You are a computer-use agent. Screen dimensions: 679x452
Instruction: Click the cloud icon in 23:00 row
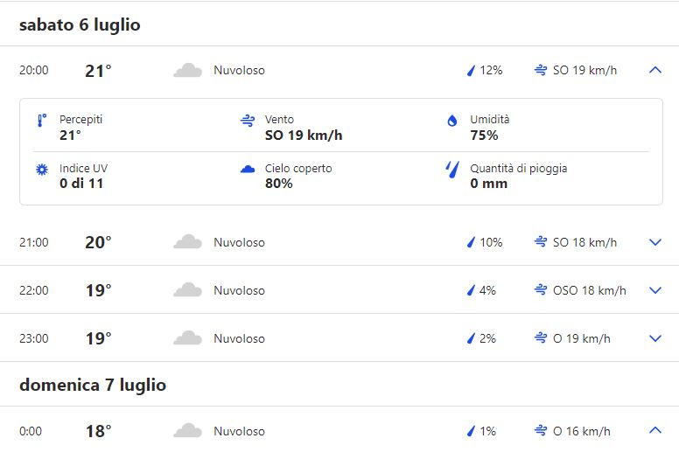188,338
